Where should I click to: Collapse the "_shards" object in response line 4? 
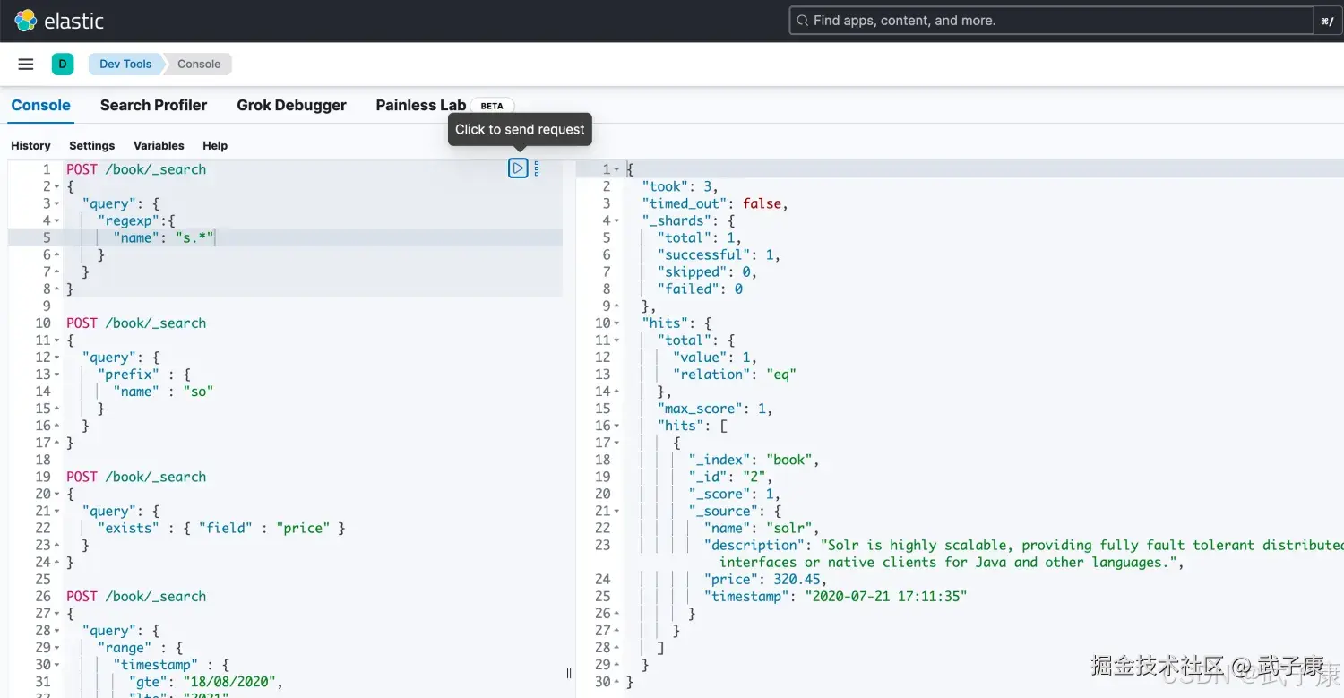point(617,220)
